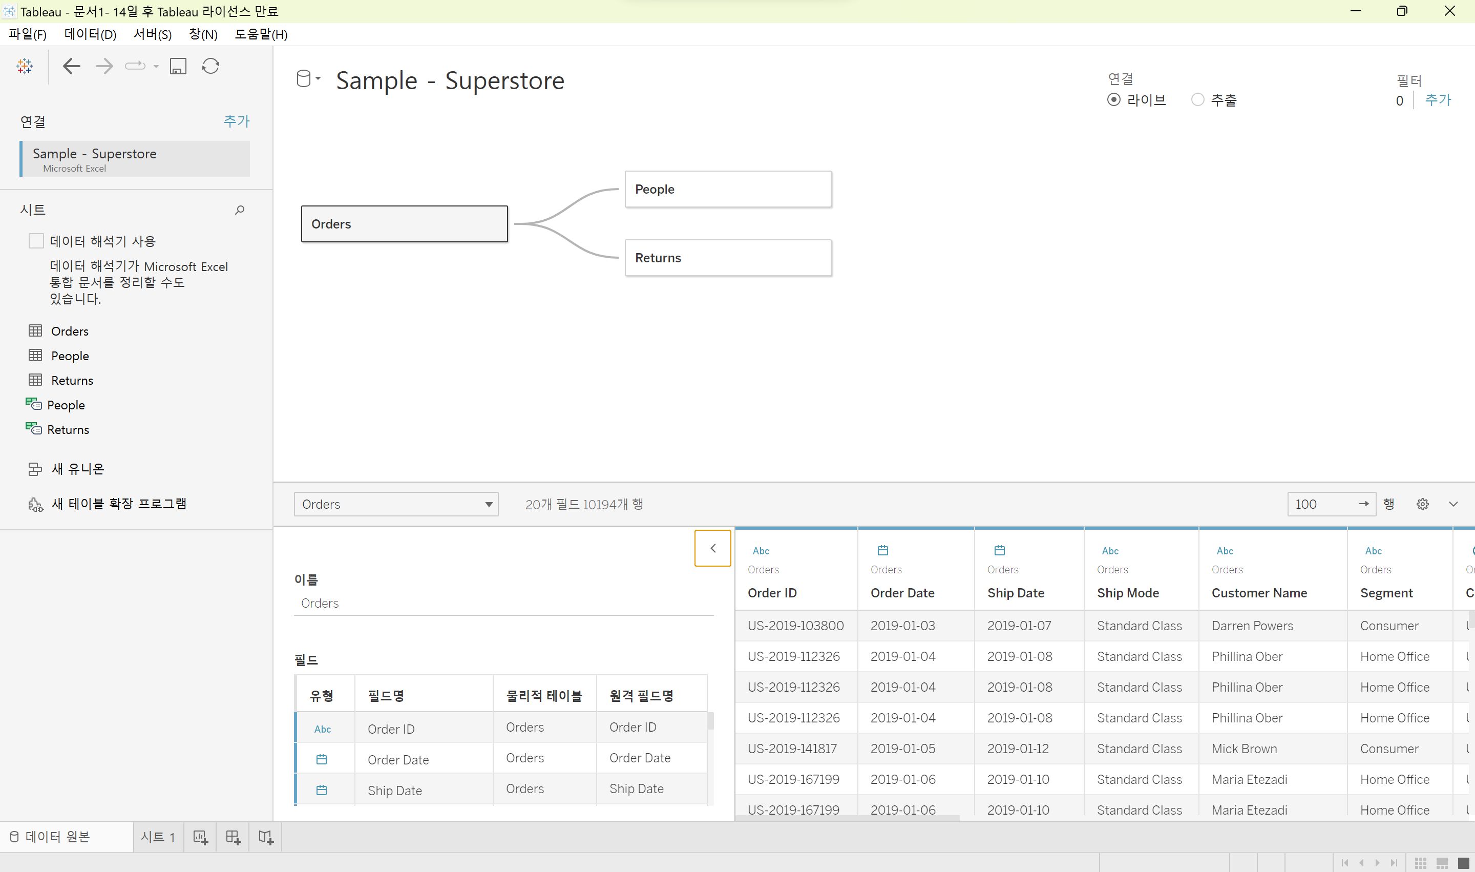Click 추가 link next to 연결
The width and height of the screenshot is (1475, 872).
[237, 121]
